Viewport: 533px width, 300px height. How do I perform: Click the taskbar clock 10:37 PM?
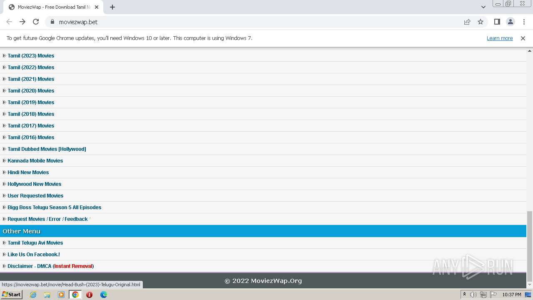tap(512, 295)
